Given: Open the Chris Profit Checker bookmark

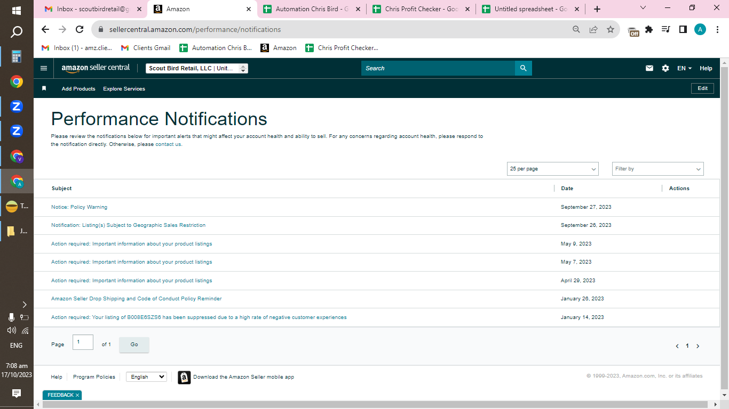Looking at the screenshot, I should [342, 48].
